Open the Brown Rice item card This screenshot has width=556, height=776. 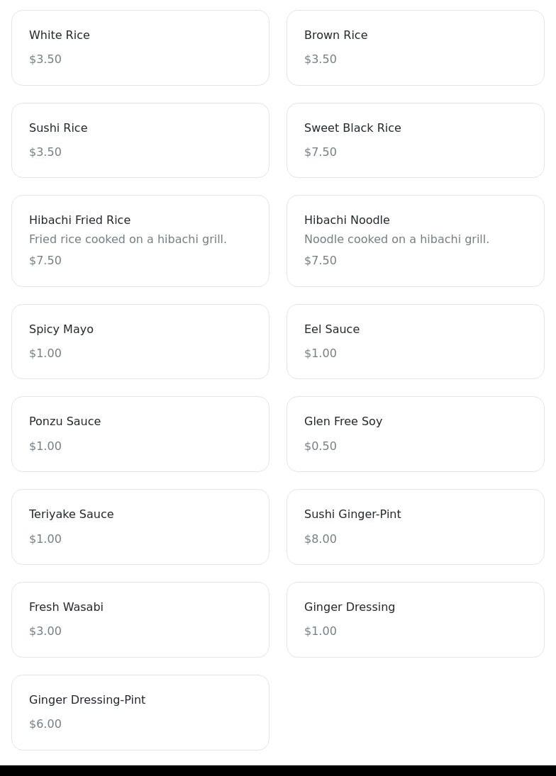pyautogui.click(x=415, y=47)
